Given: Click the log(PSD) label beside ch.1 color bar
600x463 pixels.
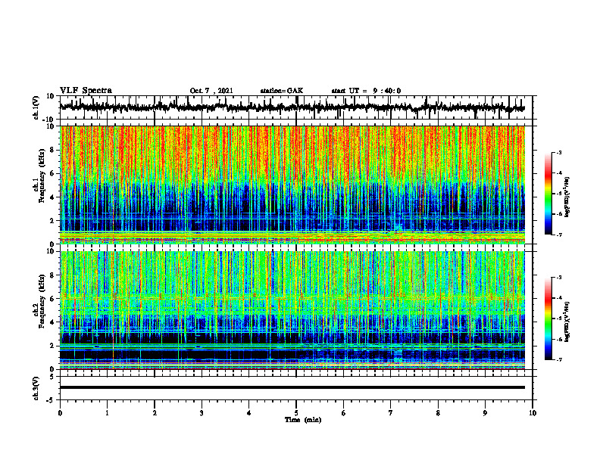Looking at the screenshot, I should [567, 197].
